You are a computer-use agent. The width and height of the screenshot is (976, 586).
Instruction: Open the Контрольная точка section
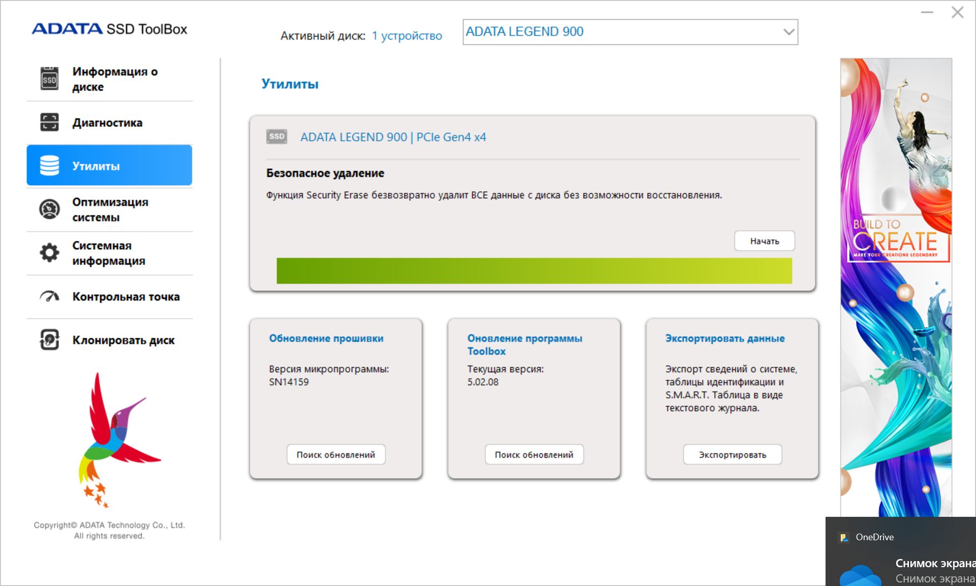tap(110, 297)
